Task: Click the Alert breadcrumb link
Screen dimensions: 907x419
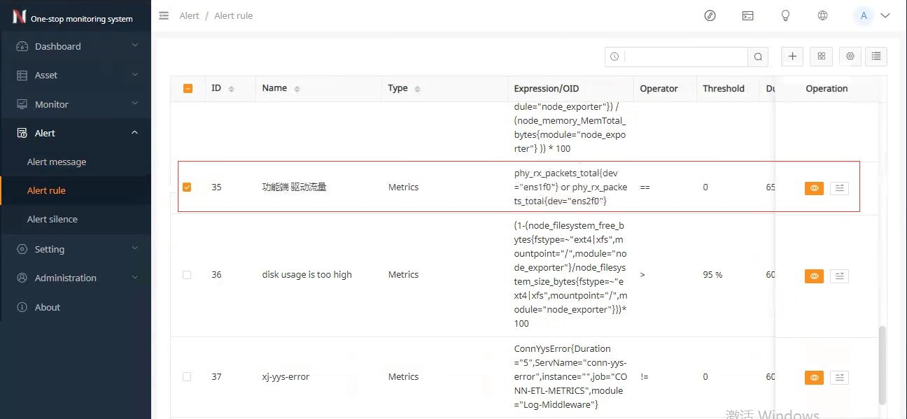Action: [189, 15]
